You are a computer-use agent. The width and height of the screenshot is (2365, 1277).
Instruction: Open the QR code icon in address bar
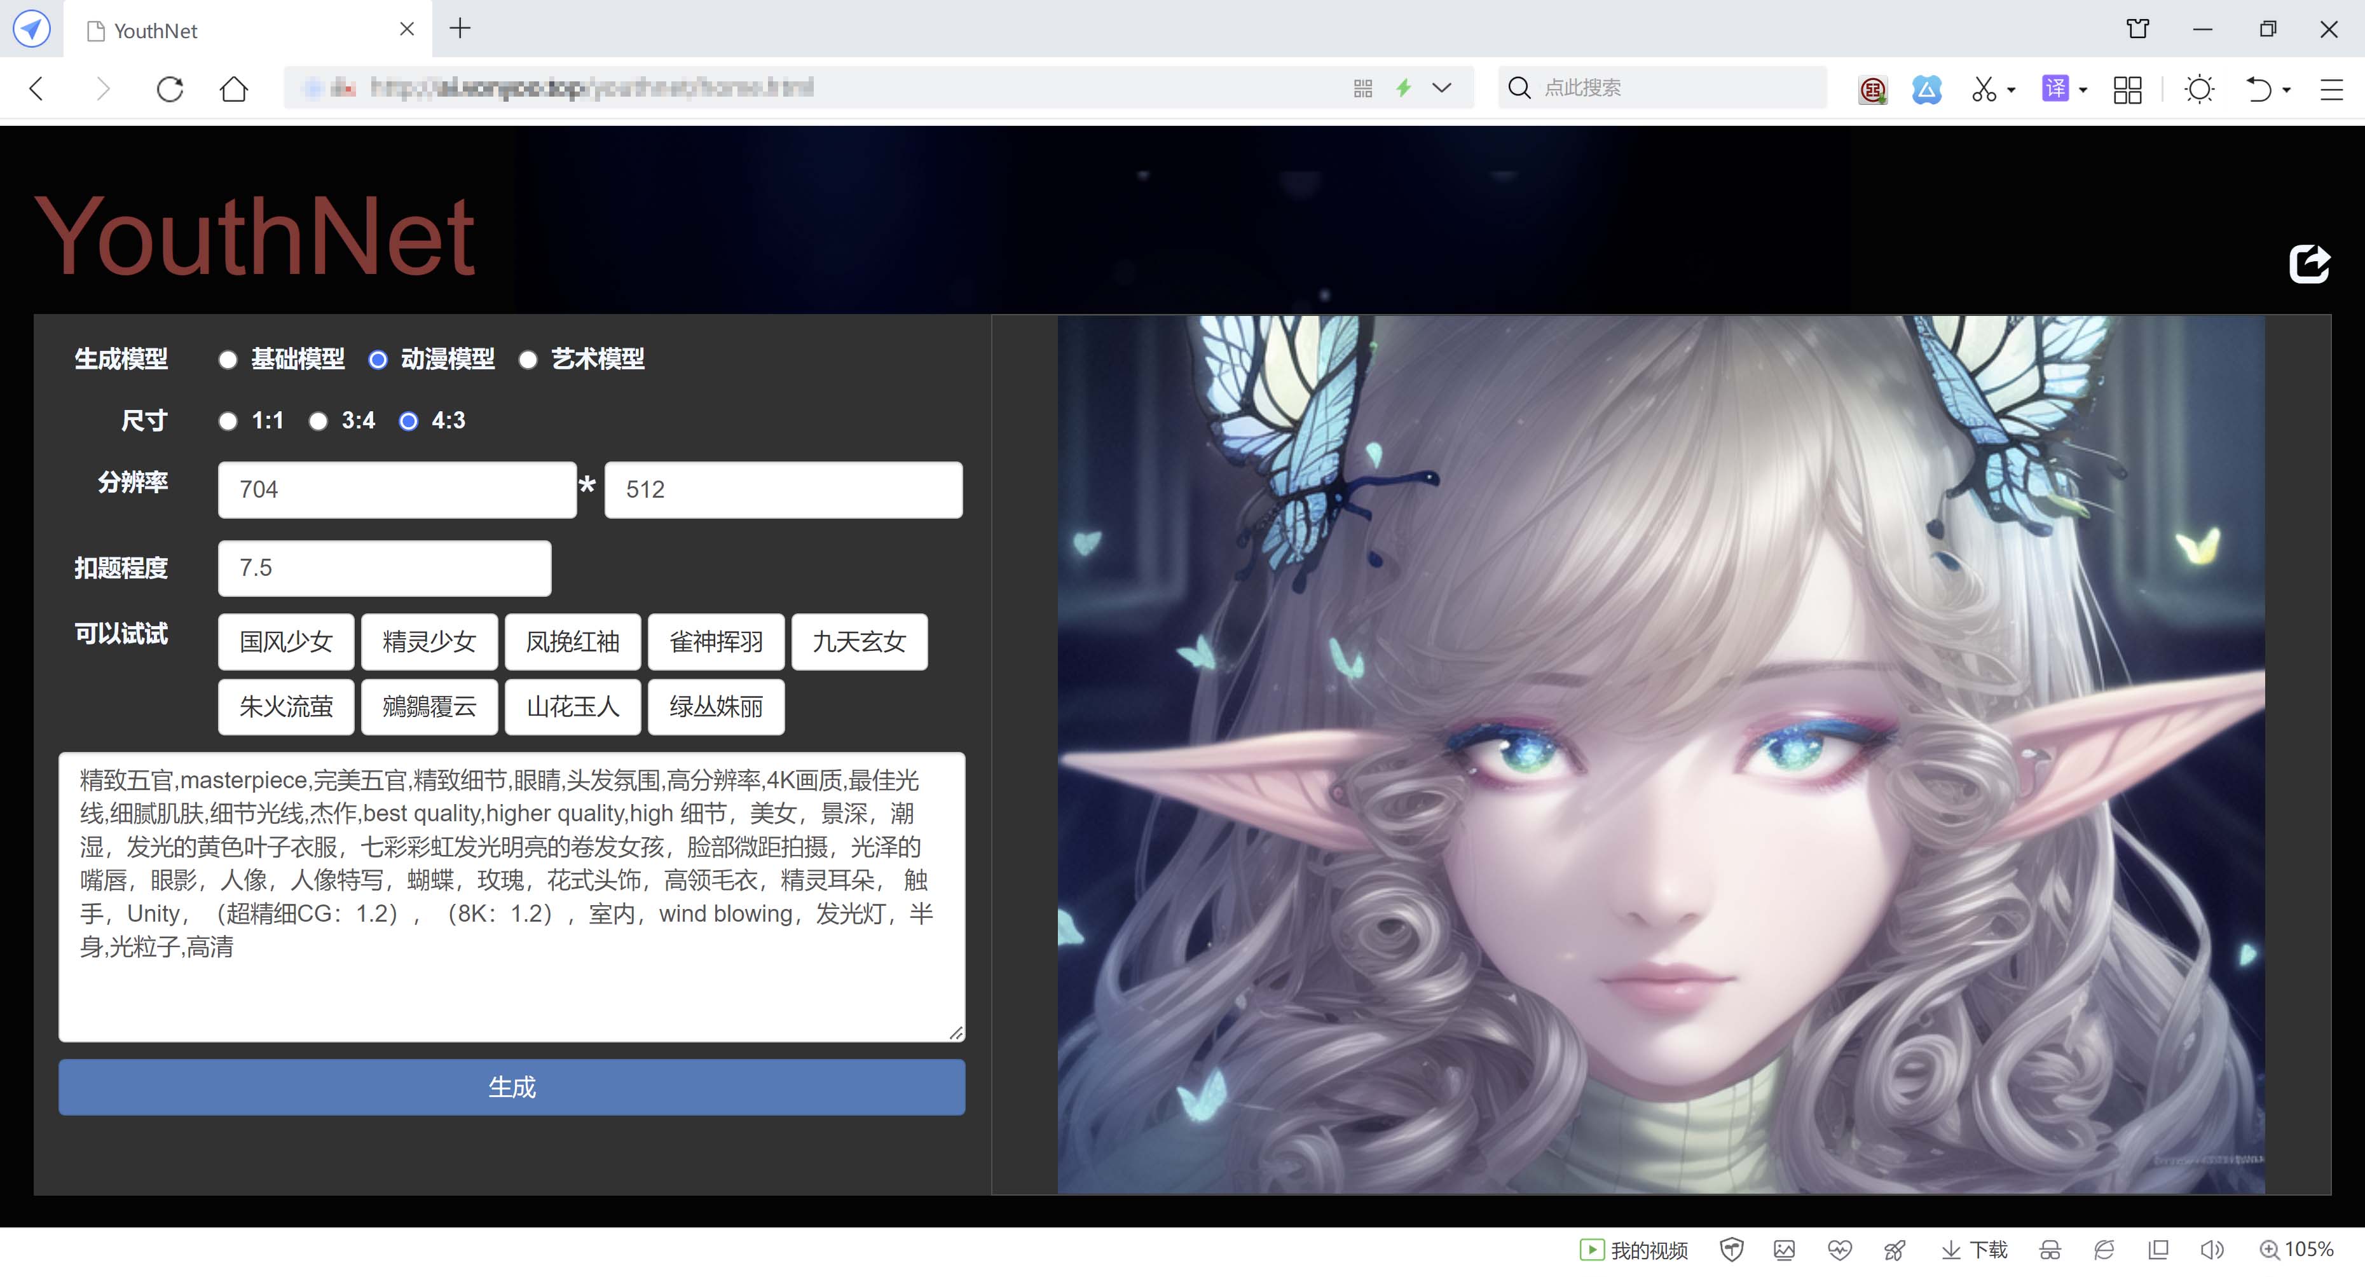(1362, 88)
